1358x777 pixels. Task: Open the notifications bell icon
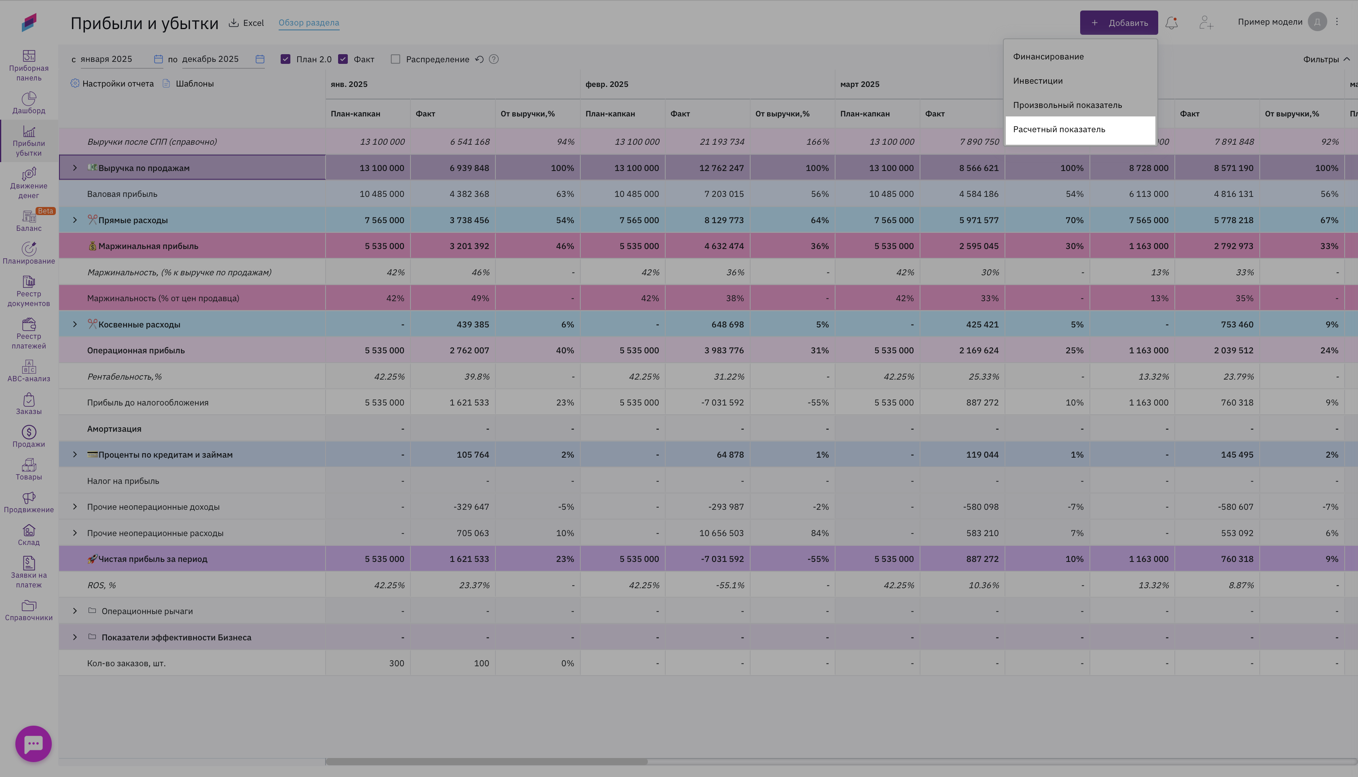point(1171,23)
